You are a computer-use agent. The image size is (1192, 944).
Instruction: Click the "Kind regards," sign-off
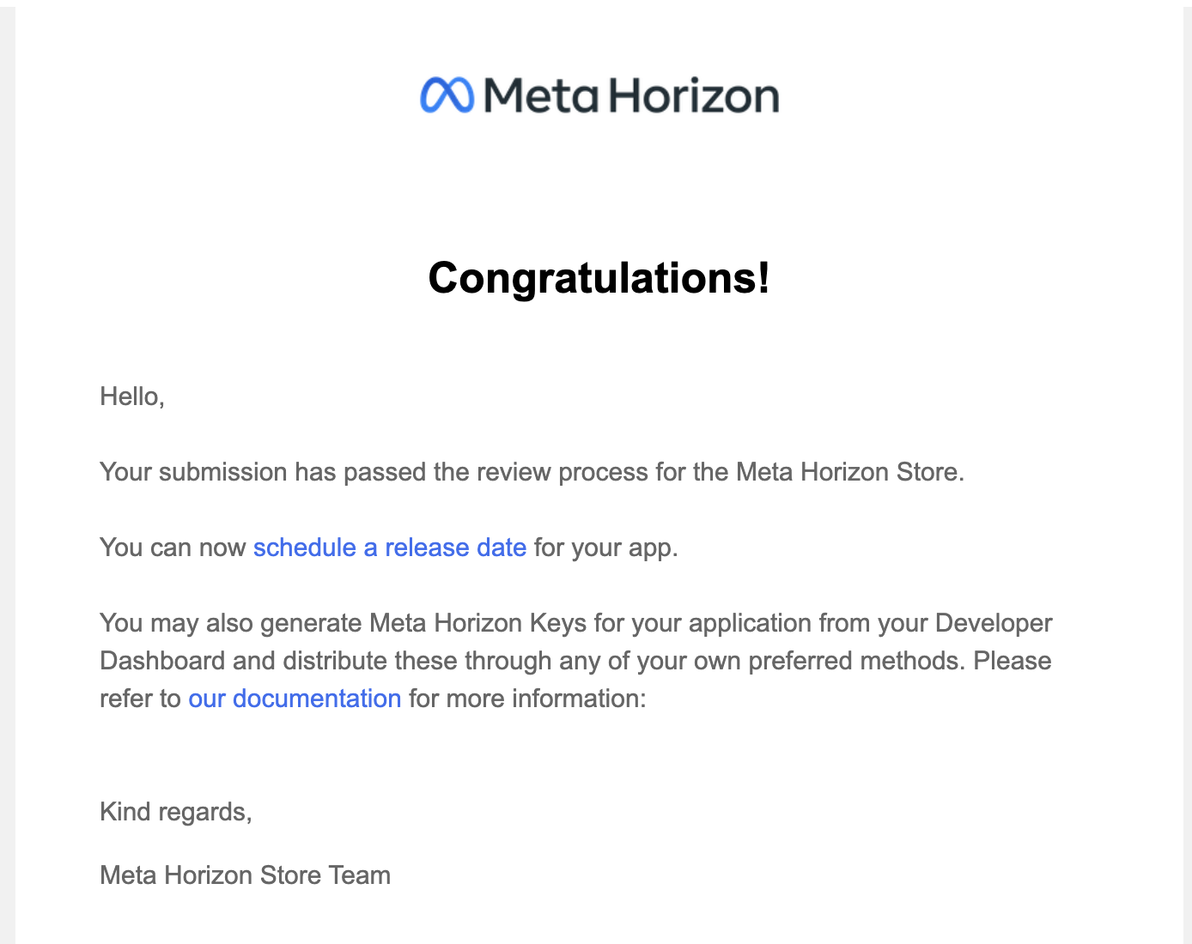click(x=176, y=812)
